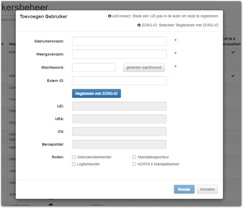Tick the Logbeheerder role checkbox
243x208 pixels.
tap(74, 164)
